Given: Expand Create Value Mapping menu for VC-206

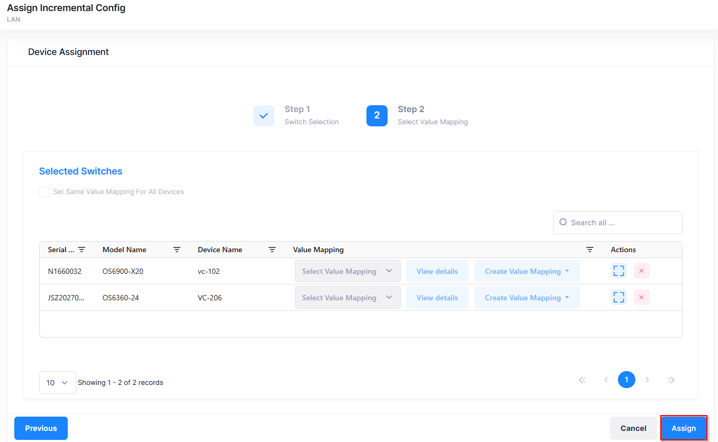Looking at the screenshot, I should coord(527,298).
